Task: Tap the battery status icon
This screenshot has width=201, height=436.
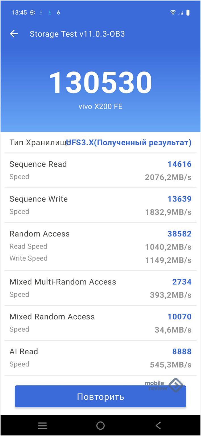Action: [188, 12]
